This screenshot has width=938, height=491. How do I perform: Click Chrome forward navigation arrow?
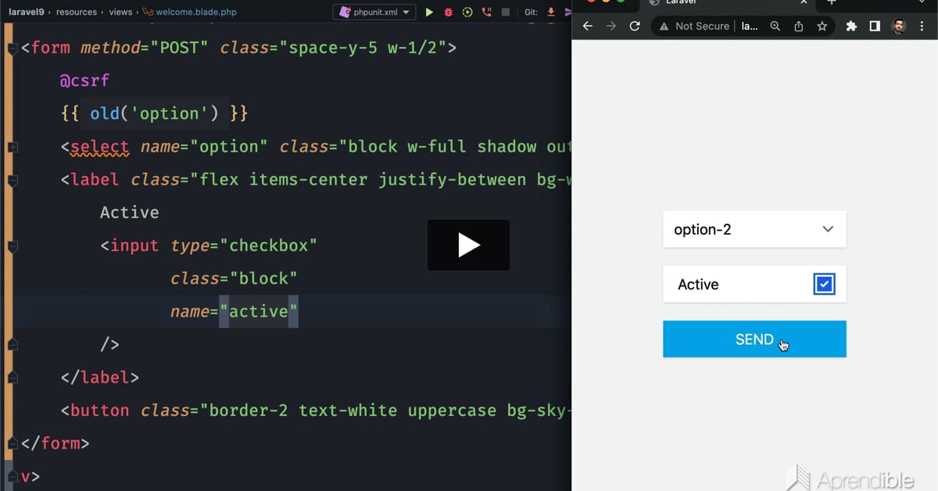[x=611, y=26]
